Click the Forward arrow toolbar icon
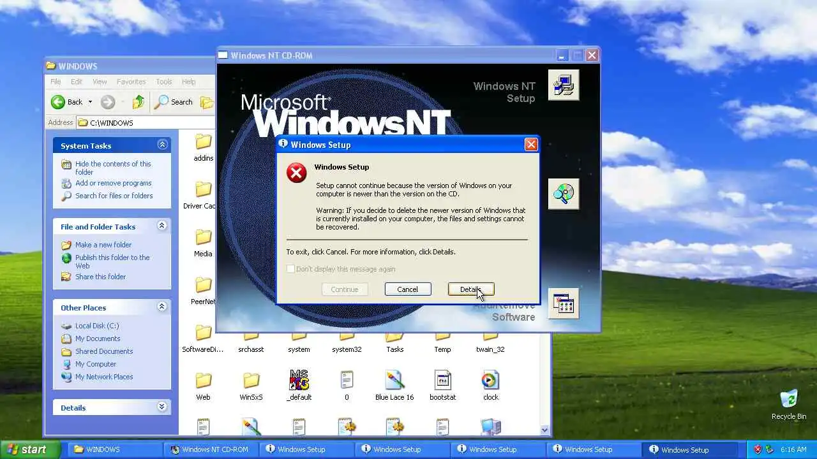 pyautogui.click(x=108, y=102)
